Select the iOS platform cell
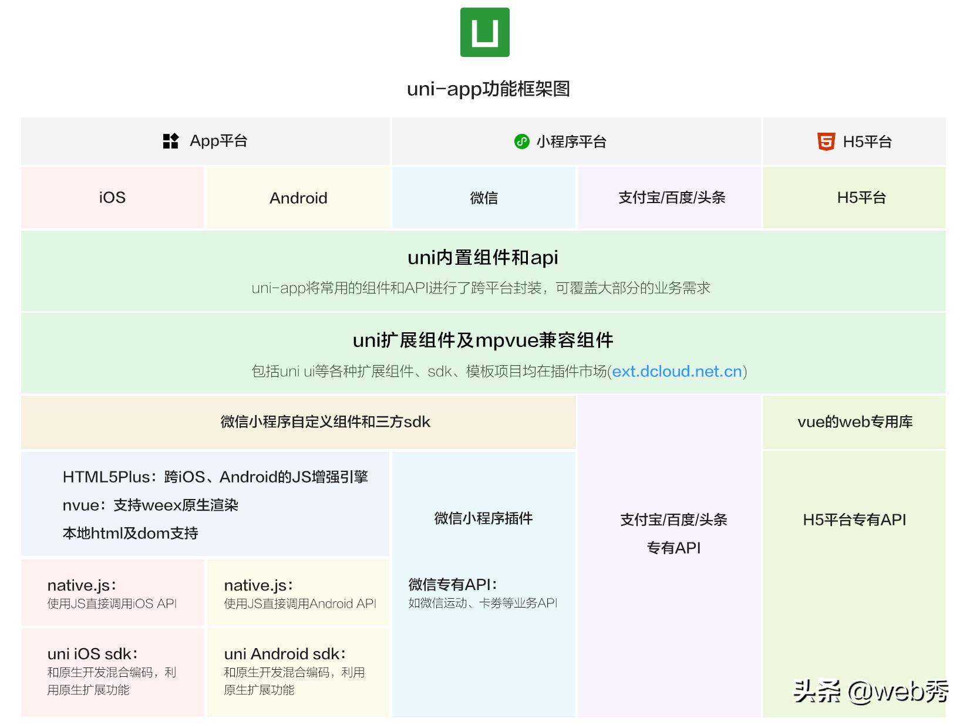The width and height of the screenshot is (970, 725). click(x=112, y=197)
